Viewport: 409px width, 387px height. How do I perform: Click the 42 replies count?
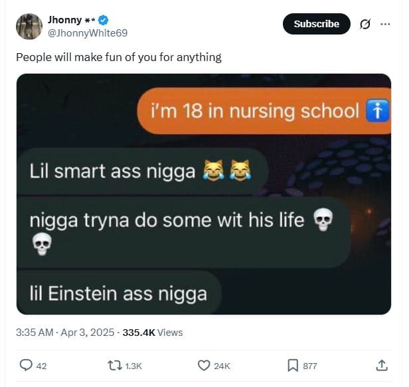41,366
